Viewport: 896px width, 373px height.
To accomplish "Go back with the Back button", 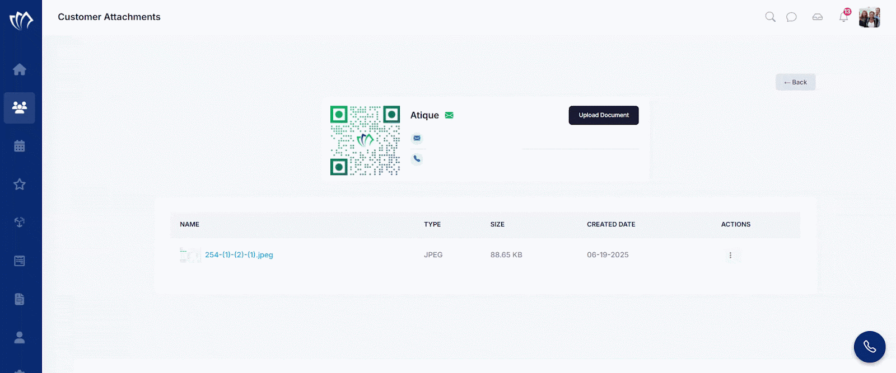I will pos(796,82).
